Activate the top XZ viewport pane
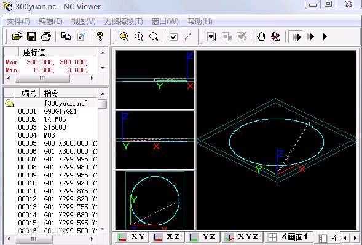 coord(155,80)
